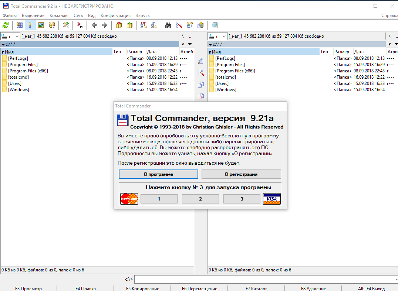Go to parent with left panel two-dots button
Screen dimensions: 398x291
pos(190,36)
